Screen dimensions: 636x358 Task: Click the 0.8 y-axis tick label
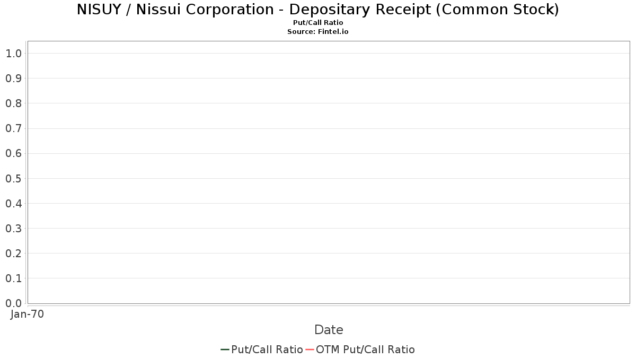point(13,103)
